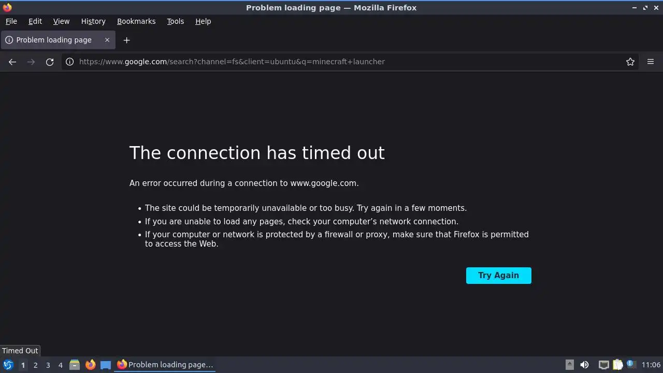The width and height of the screenshot is (663, 373).
Task: Maximize the Firefox window
Action: 645,7
